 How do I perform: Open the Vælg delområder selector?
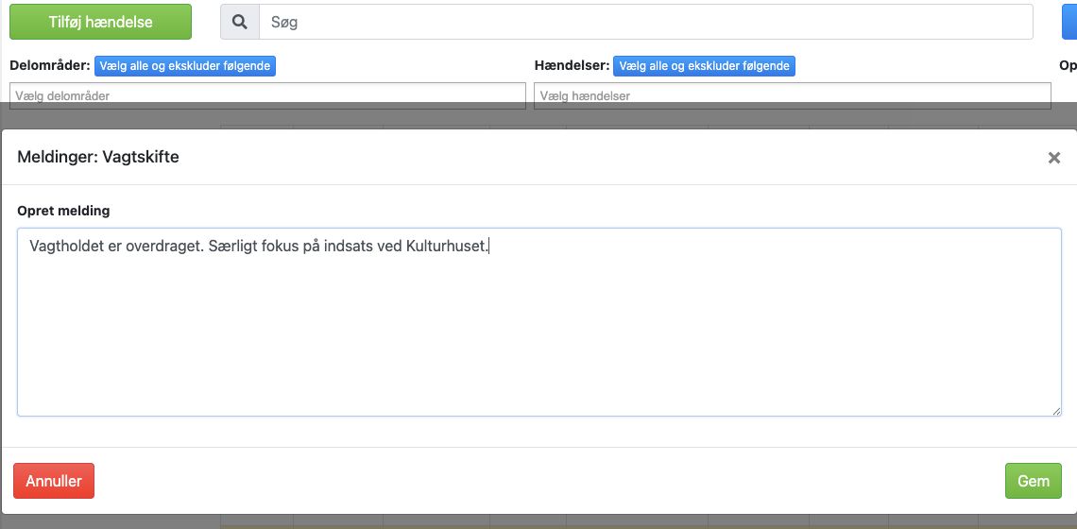pos(268,95)
